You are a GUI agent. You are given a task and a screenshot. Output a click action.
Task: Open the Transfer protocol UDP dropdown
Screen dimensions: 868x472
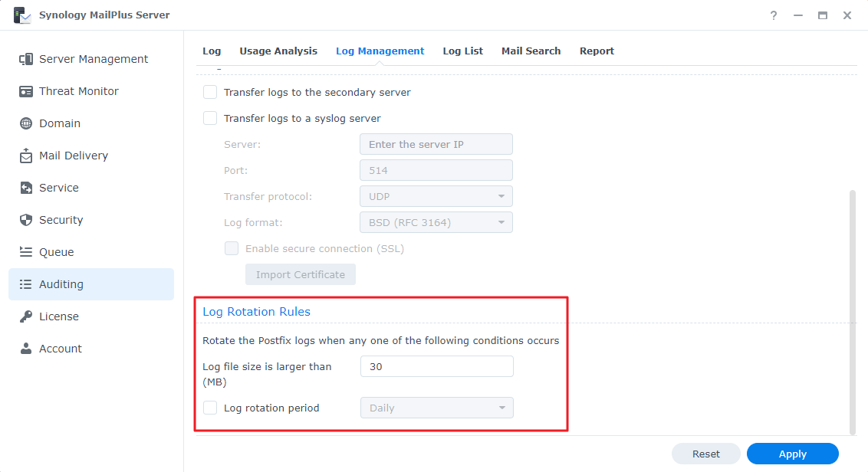point(436,196)
